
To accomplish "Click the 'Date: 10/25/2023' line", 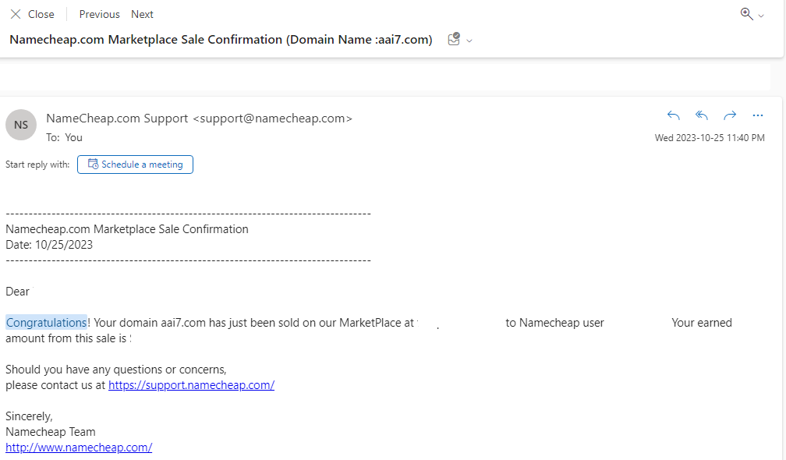I will (49, 245).
